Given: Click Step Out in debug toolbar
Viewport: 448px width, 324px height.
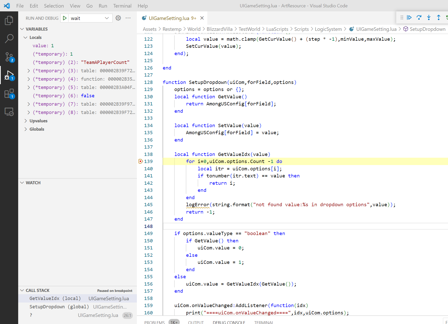Looking at the screenshot, I should pyautogui.click(x=439, y=17).
